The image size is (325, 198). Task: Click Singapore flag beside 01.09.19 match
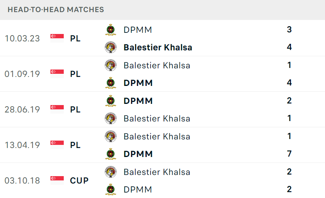pos(57,74)
